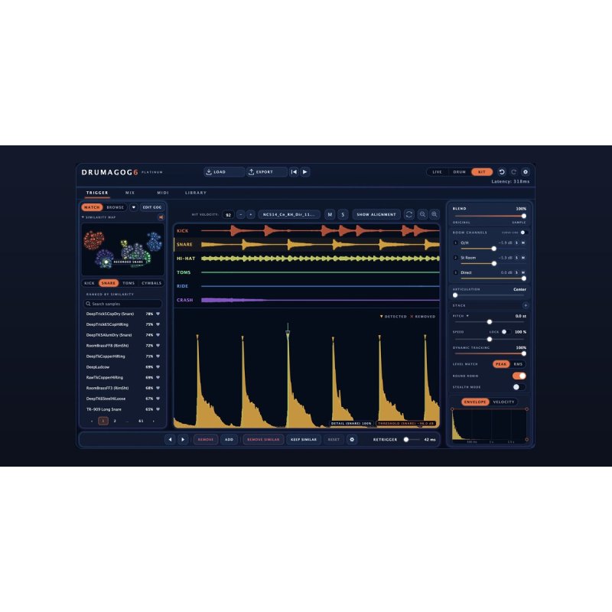Click the refresh loop arrows icon
This screenshot has height=612, width=612.
(409, 214)
